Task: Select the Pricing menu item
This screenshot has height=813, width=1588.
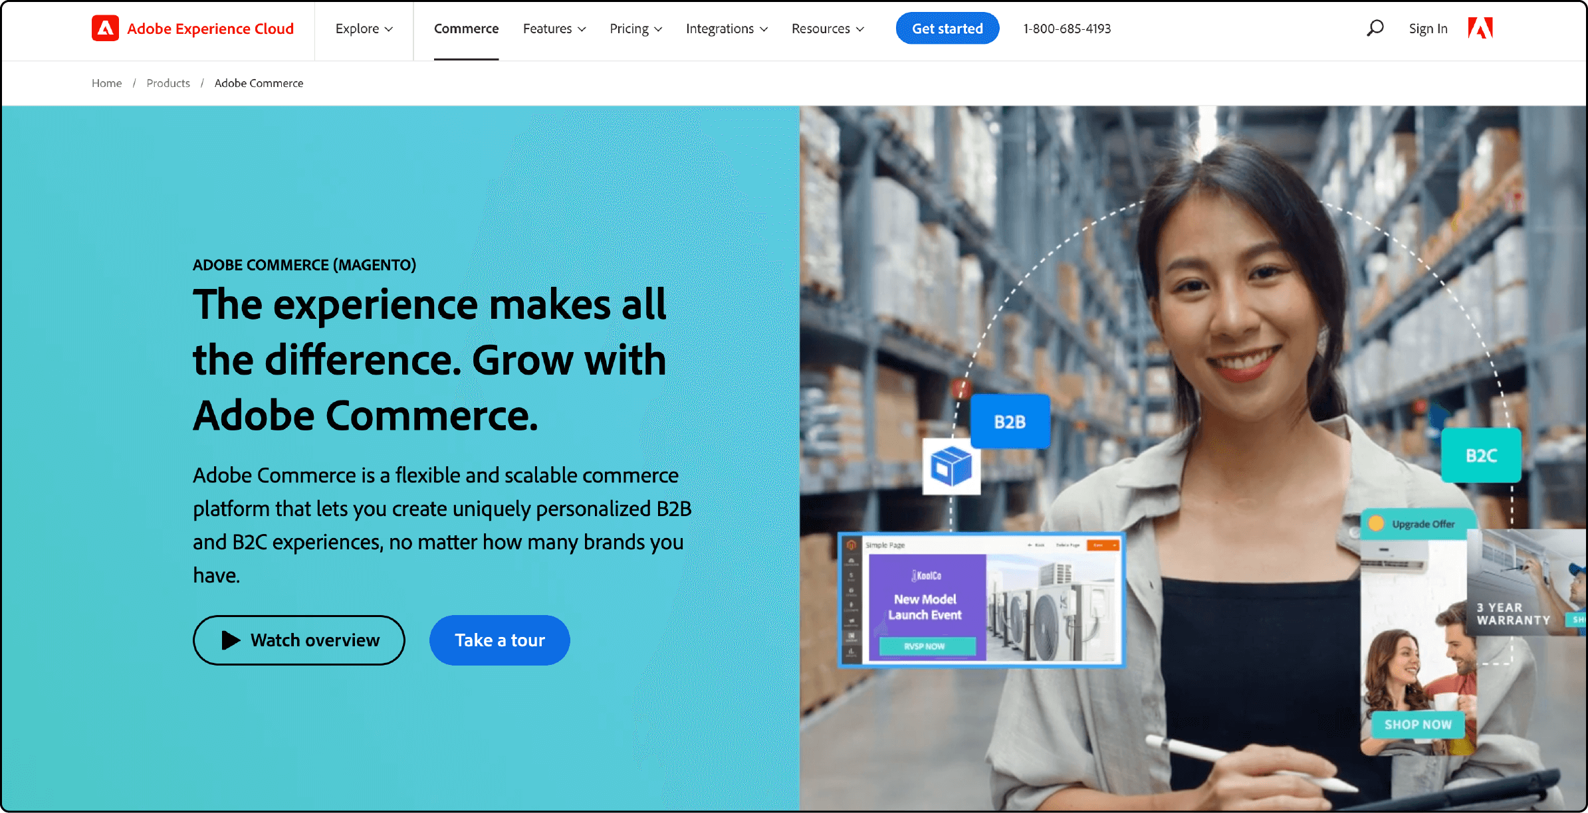Action: click(635, 29)
